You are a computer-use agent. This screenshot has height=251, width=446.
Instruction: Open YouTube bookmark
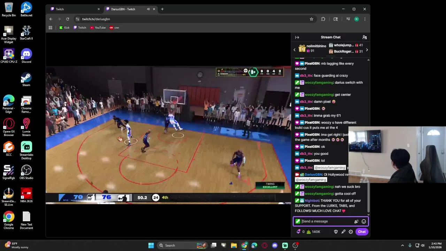[x=98, y=28]
